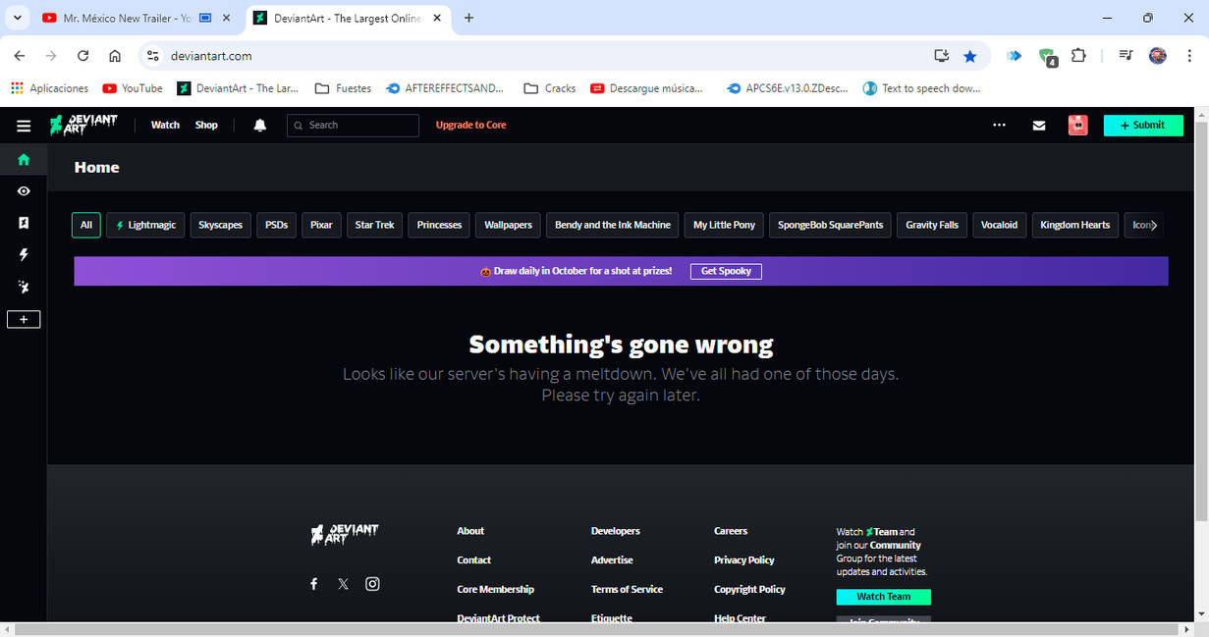The width and height of the screenshot is (1209, 637).
Task: Go to Home in the left sidebar
Action: [x=24, y=160]
